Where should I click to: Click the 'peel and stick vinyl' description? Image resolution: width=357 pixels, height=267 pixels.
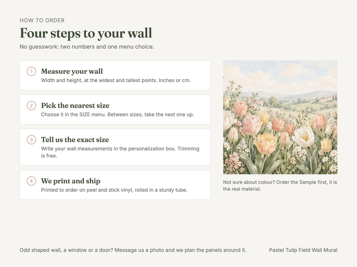[114, 190]
